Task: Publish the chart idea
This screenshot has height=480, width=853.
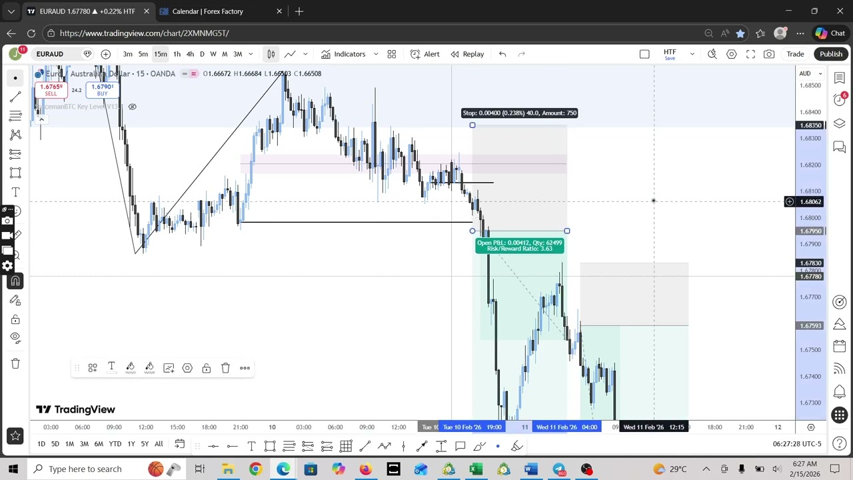Action: point(831,54)
